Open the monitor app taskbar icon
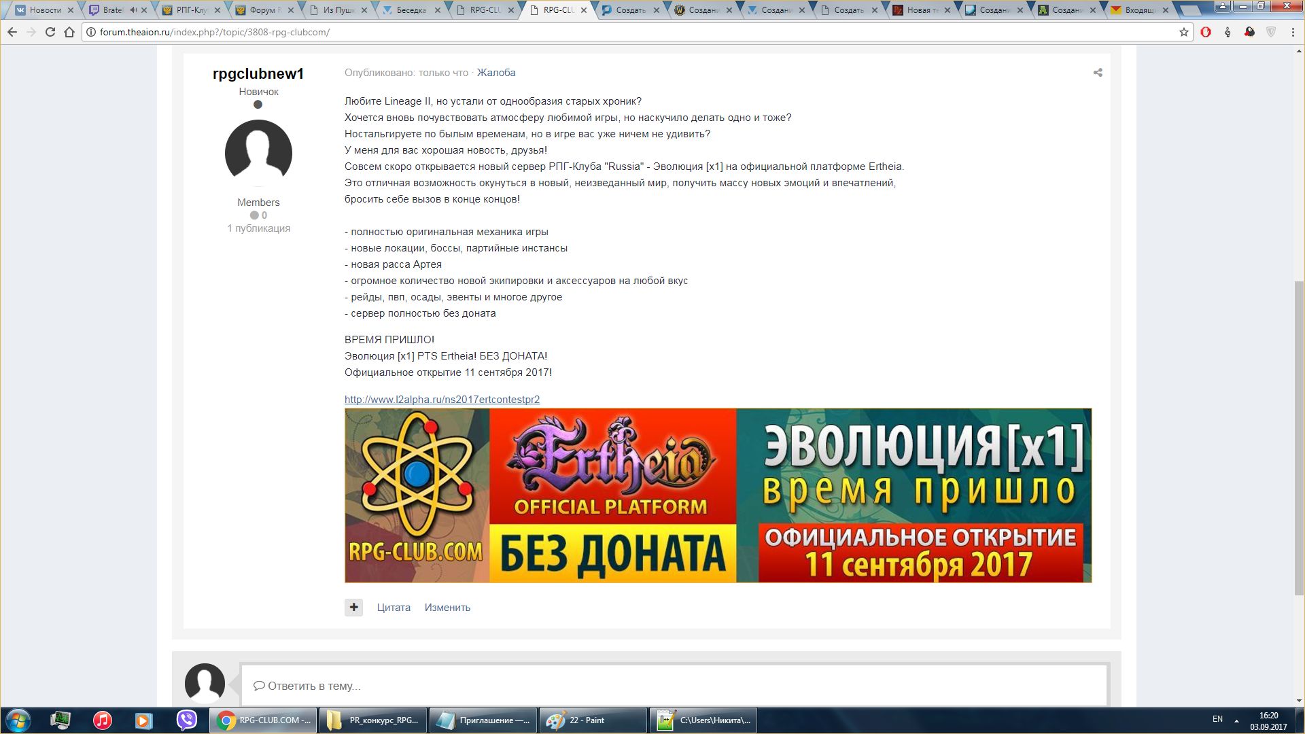 pyautogui.click(x=60, y=720)
